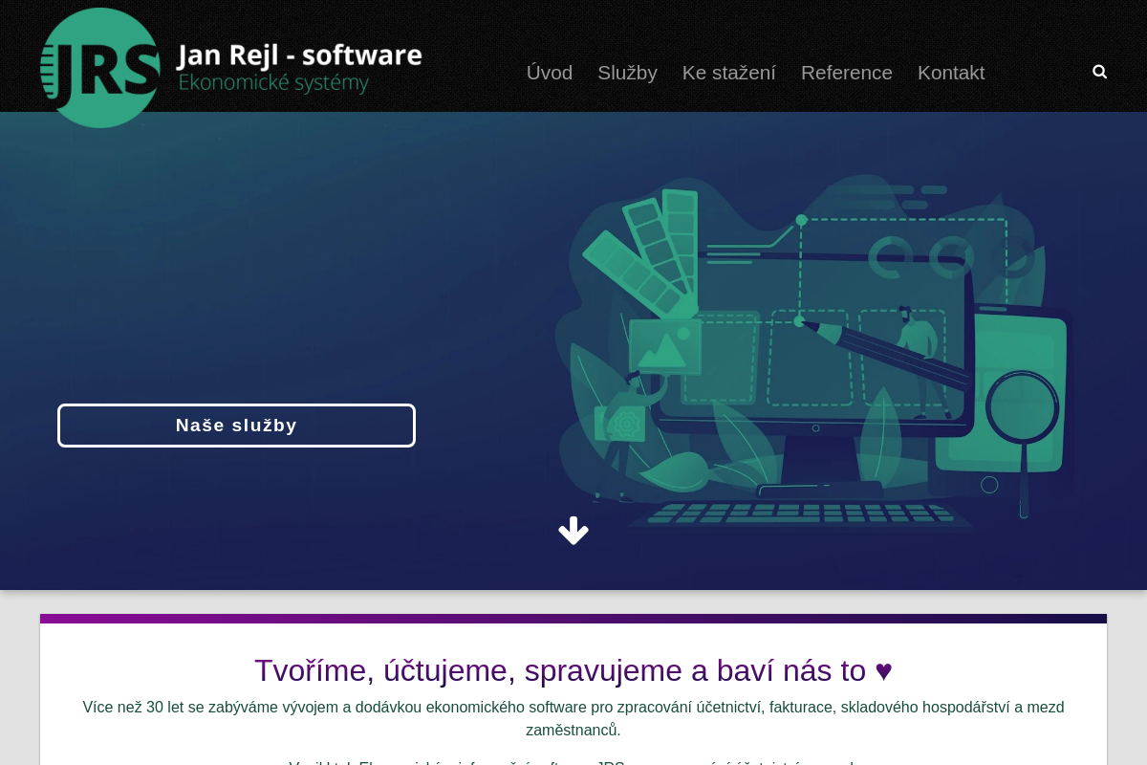
Task: Click the Ekonomické systémy tagline
Action: coord(273,83)
